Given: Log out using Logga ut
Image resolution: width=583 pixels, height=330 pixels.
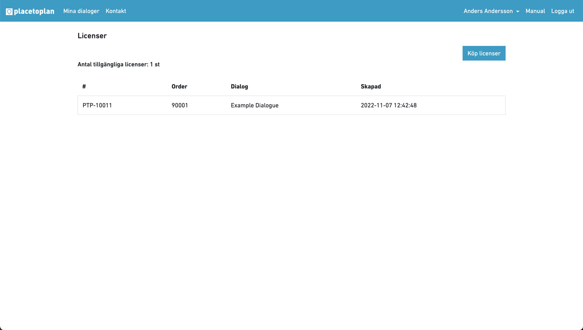Looking at the screenshot, I should tap(562, 11).
